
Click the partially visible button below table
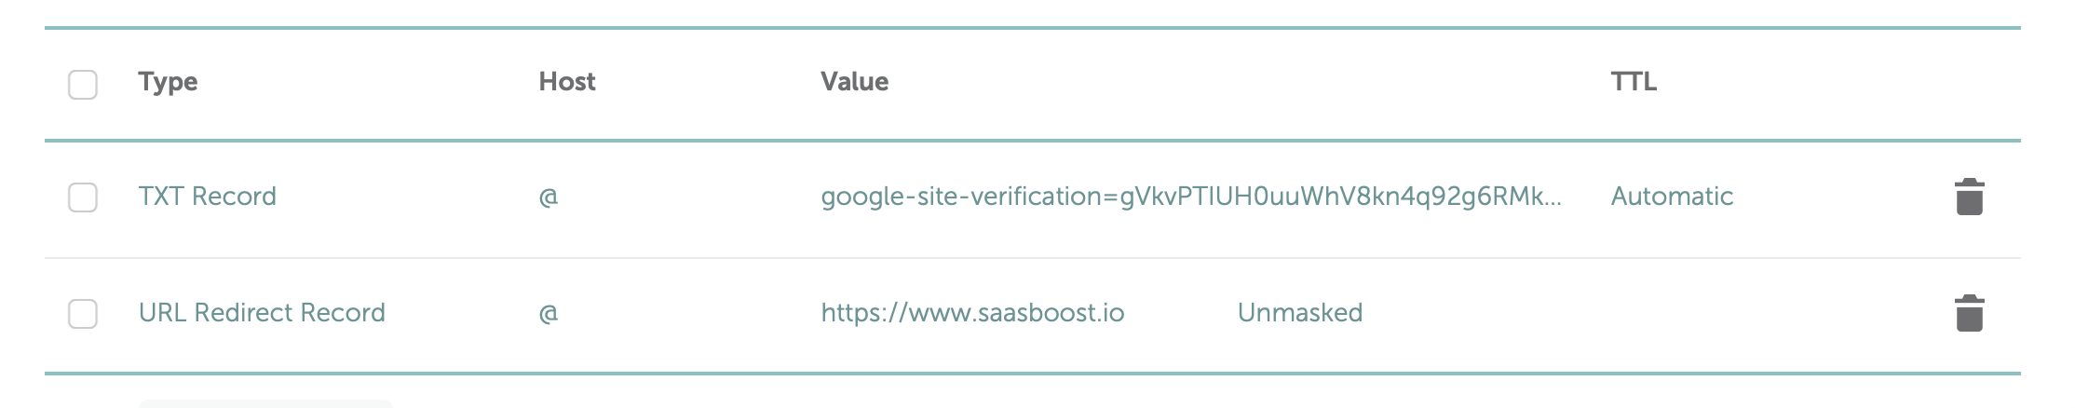pyautogui.click(x=265, y=403)
